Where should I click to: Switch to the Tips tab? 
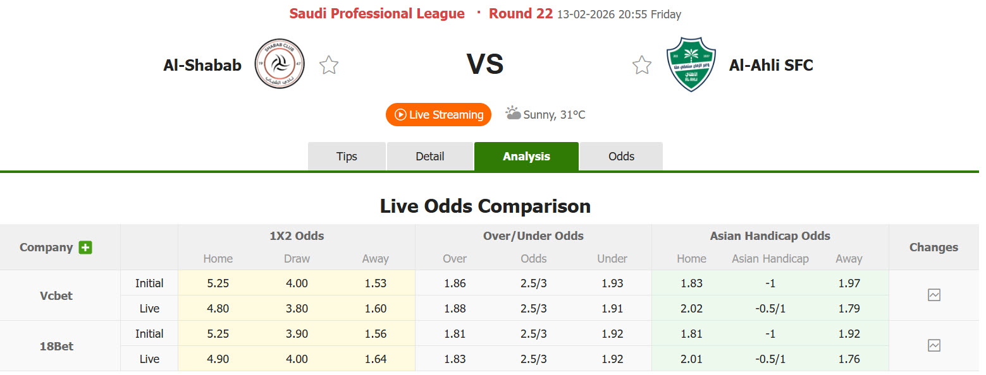click(x=347, y=156)
